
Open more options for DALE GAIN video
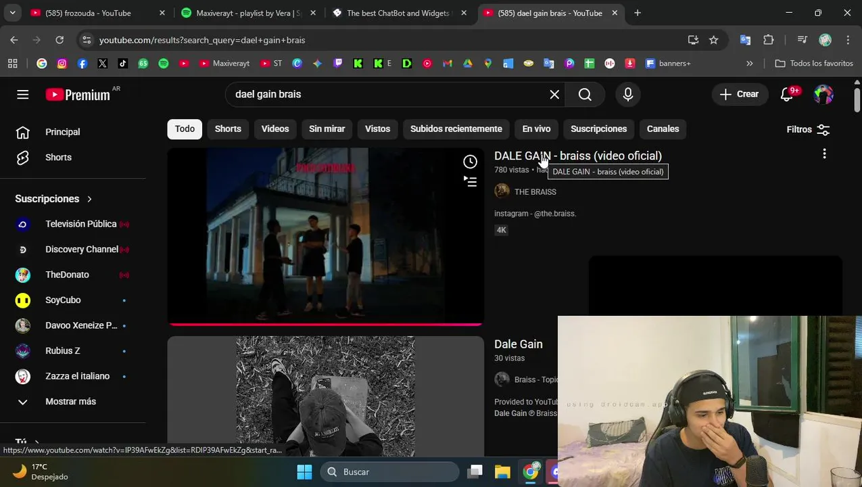point(824,154)
